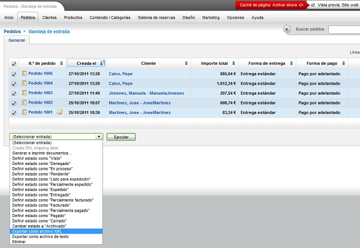Uncheck the Pedido 1005 row checkbox
360x248 pixels.
14,74
